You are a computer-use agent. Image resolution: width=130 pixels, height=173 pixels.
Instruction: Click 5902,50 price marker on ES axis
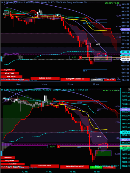point(125,57)
